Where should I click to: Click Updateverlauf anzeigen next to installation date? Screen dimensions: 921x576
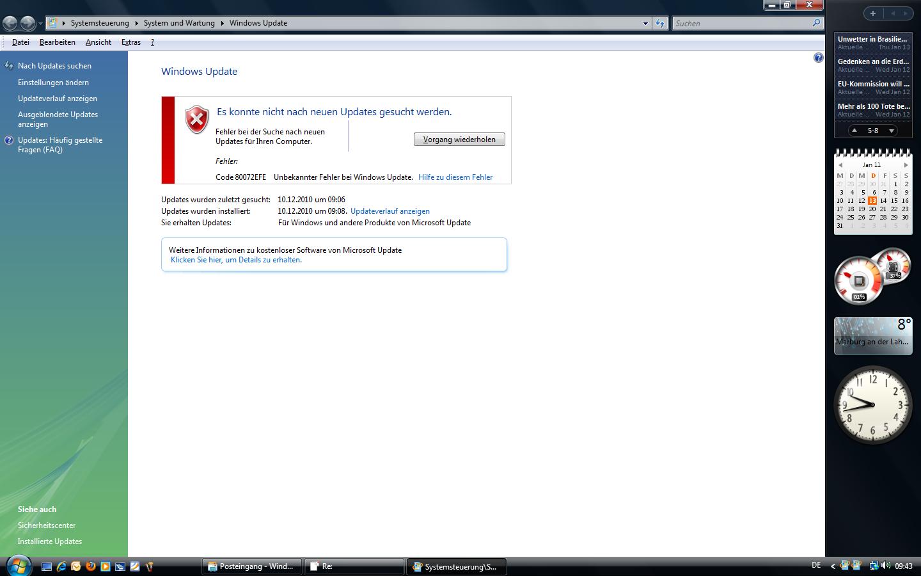click(390, 211)
